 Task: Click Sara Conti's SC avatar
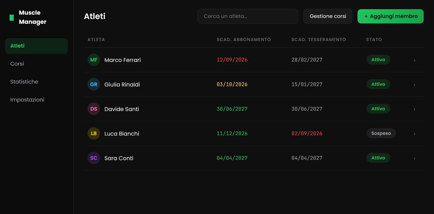94,158
